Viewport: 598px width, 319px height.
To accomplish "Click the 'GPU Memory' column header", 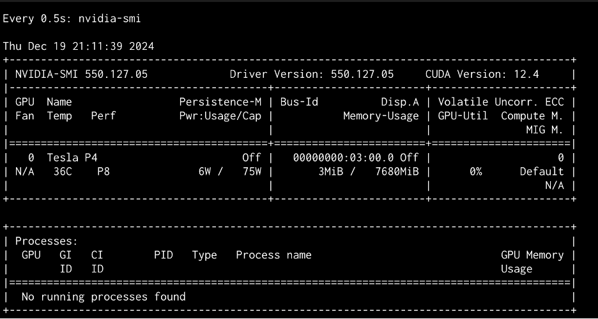I will coord(532,255).
